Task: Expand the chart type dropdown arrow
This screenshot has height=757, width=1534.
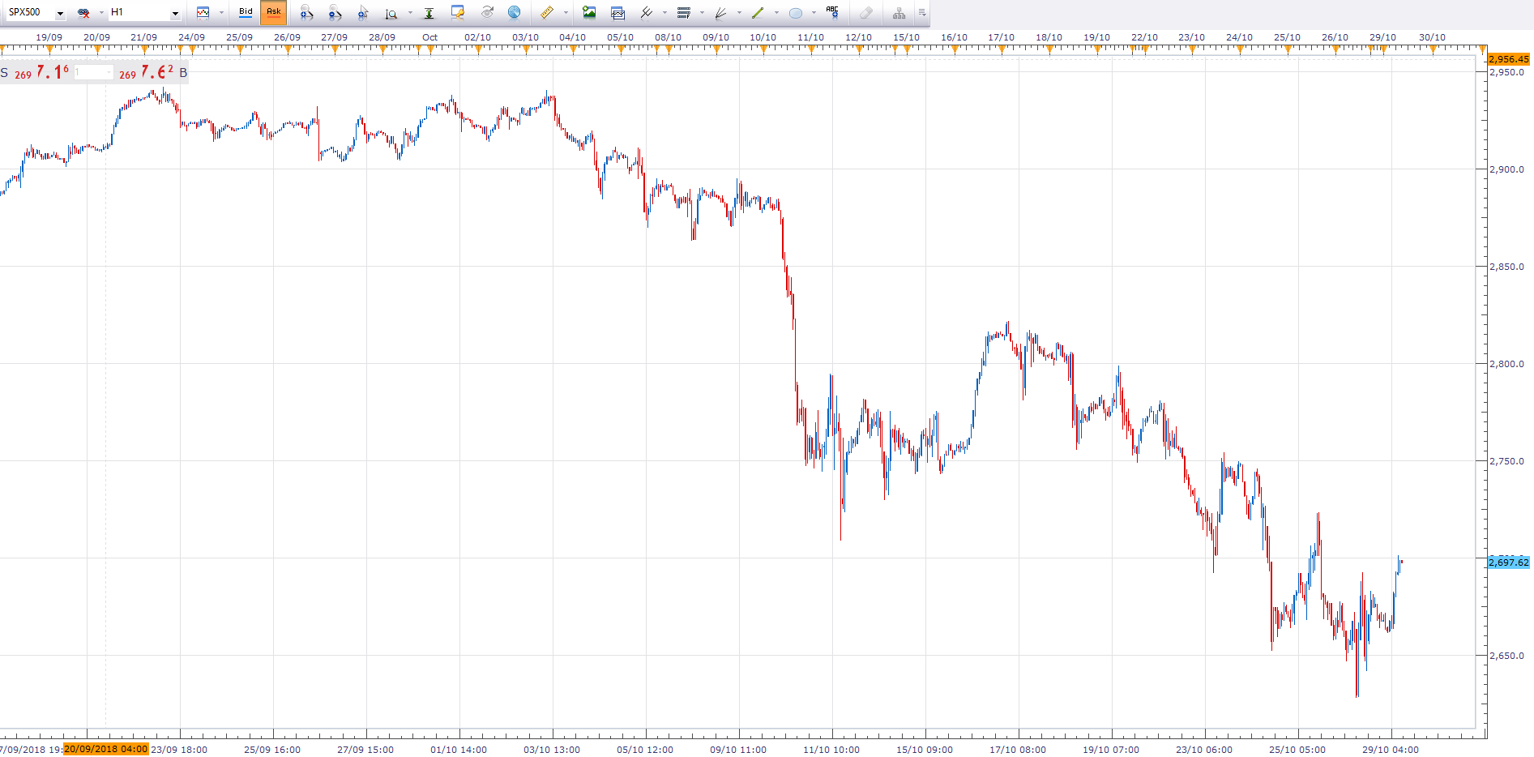Action: coord(221,13)
